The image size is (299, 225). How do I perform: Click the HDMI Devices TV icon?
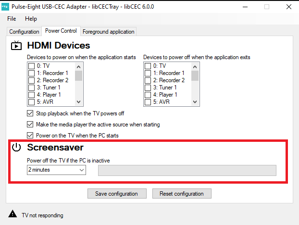click(x=16, y=46)
